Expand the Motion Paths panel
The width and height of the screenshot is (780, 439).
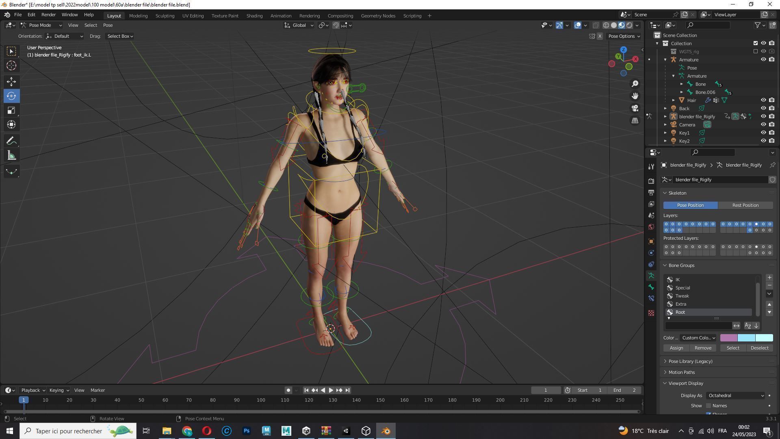pyautogui.click(x=681, y=372)
